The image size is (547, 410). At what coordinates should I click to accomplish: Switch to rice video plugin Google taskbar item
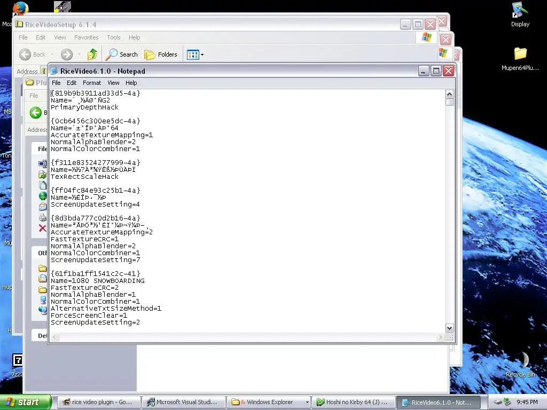pos(98,402)
